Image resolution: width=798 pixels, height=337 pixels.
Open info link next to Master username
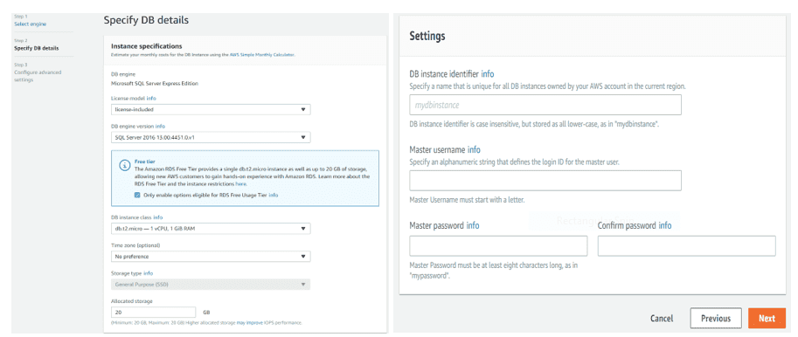pos(474,150)
